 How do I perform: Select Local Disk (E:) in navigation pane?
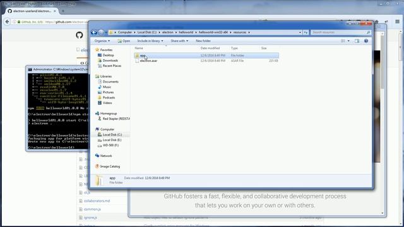(x=112, y=140)
